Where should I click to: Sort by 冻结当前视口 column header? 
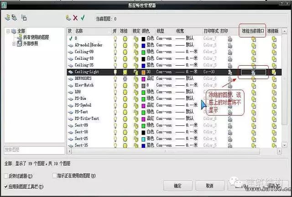pyautogui.click(x=253, y=31)
